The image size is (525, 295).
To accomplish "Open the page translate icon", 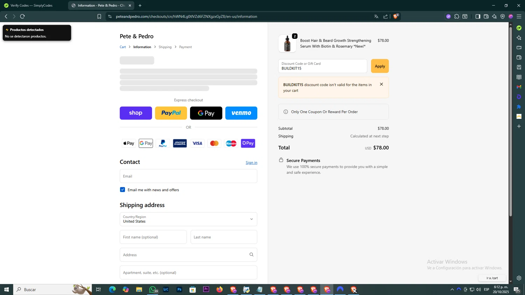I will tap(376, 16).
